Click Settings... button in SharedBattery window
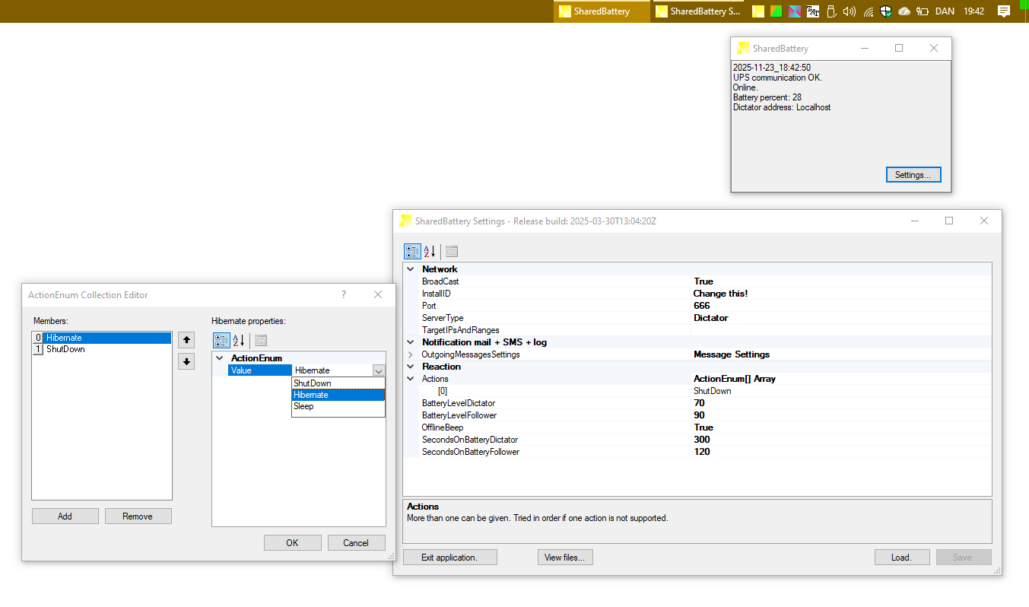 pos(913,175)
